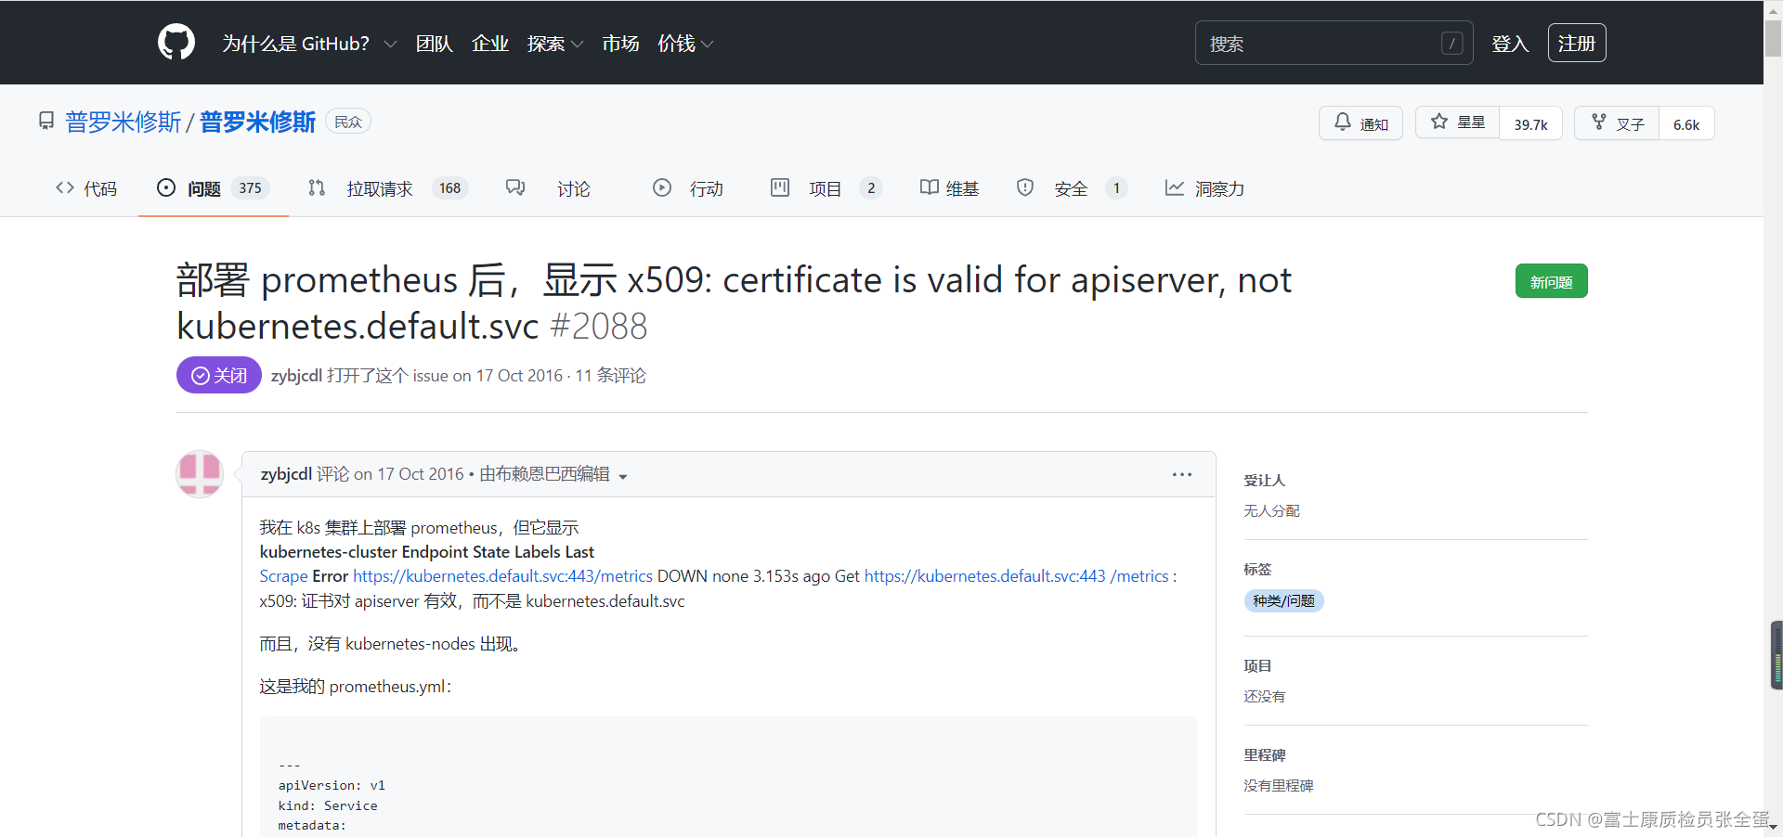Viewport: 1783px width, 837px height.
Task: Click the on 17 Oct 2016 comment timestamp
Action: click(409, 474)
